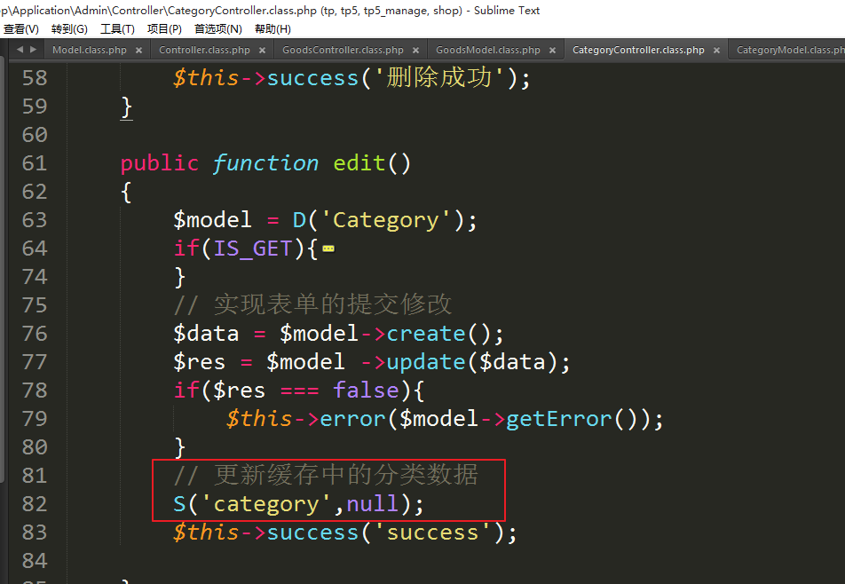
Task: Open the 工具(T) menu
Action: pos(117,29)
